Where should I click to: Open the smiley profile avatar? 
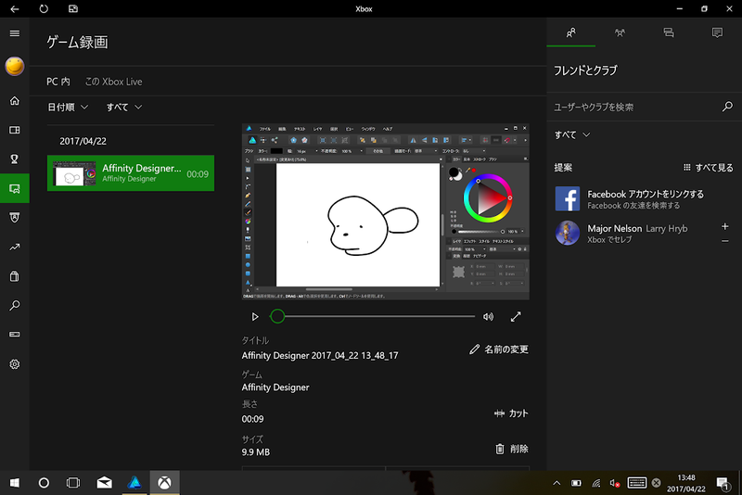coord(15,66)
